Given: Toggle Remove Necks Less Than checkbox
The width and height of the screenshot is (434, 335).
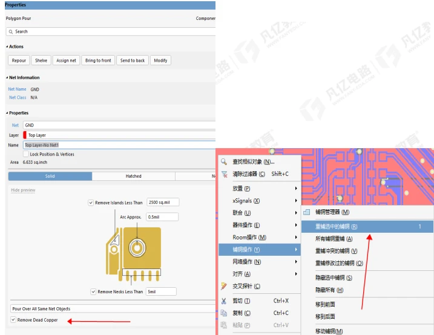Looking at the screenshot, I should [93, 291].
